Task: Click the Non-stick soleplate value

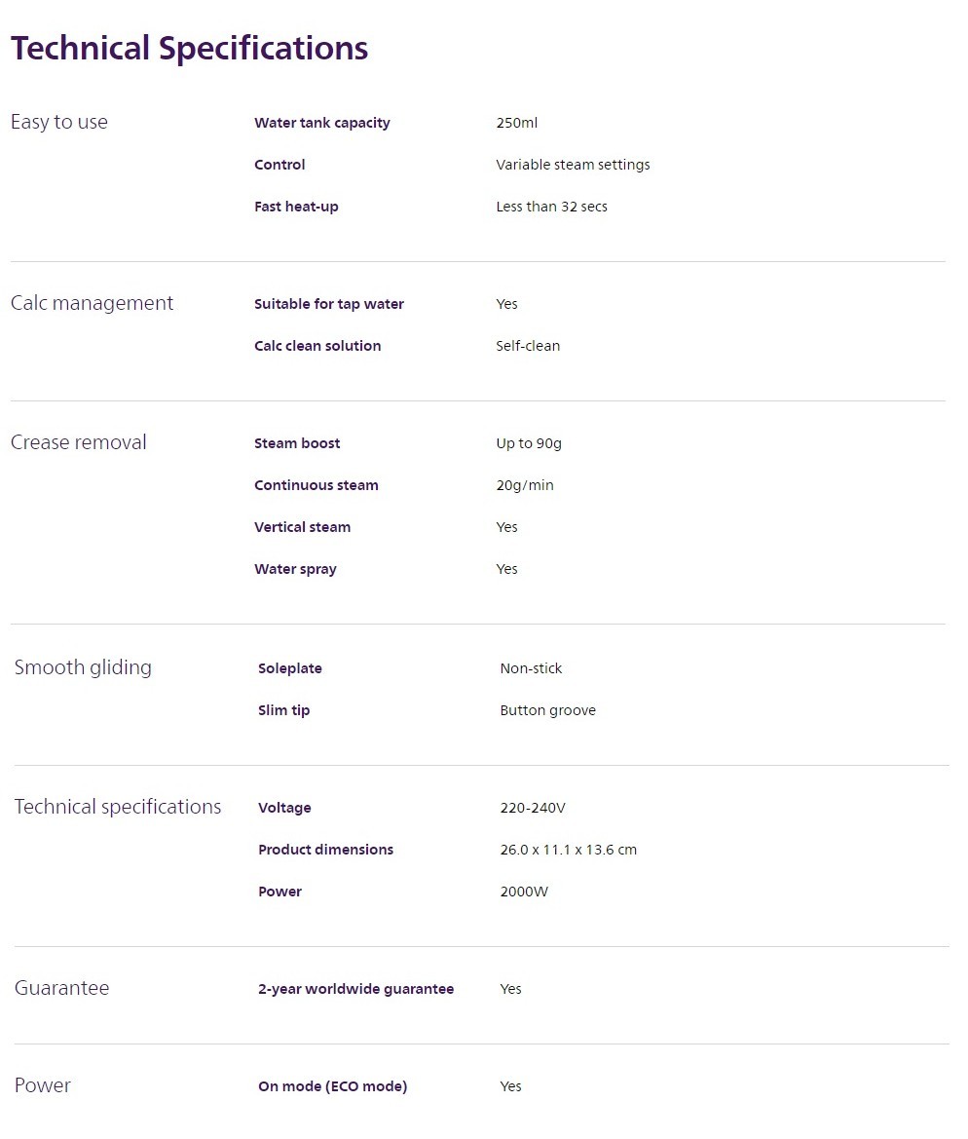Action: [531, 668]
